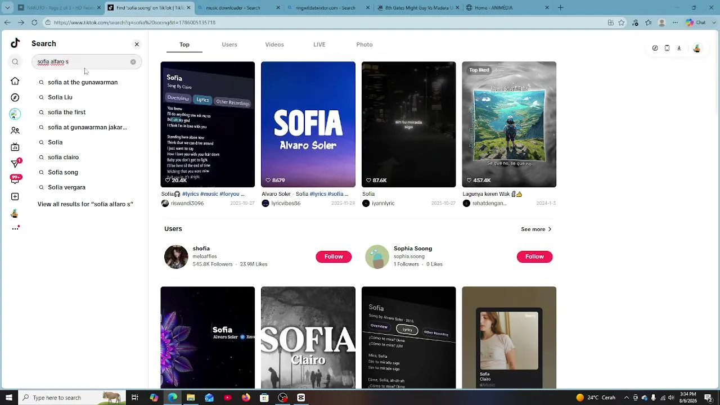Open the Explore compass icon
Viewport: 720px width, 405px height.
pos(15,97)
